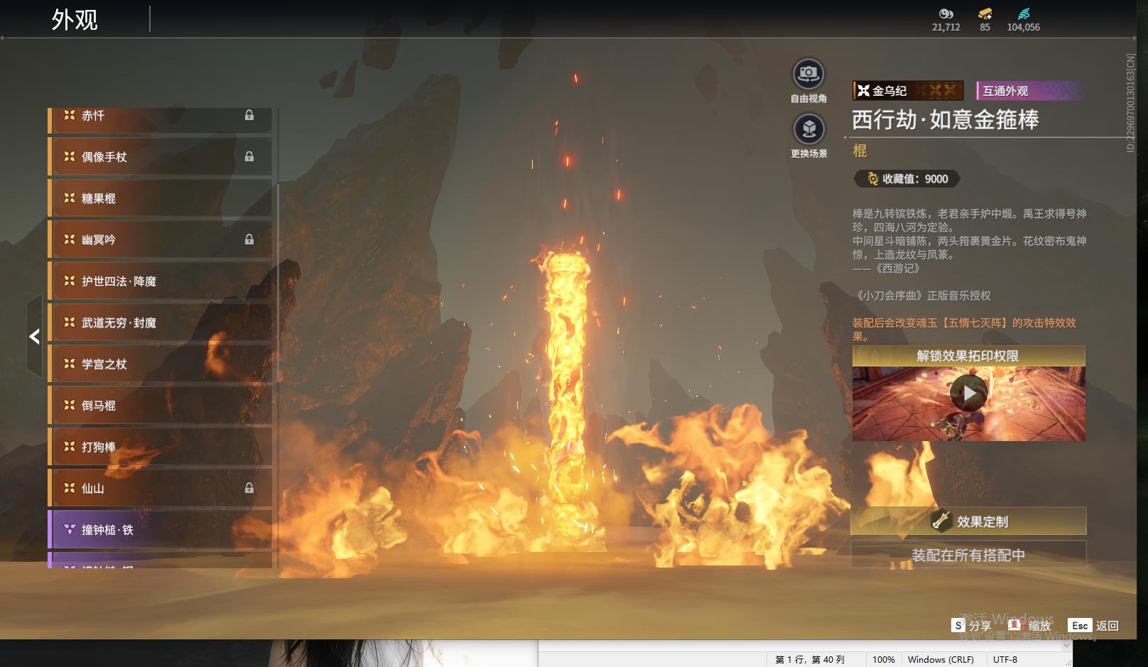Screen dimensions: 1148x667
Task: Select the 幽冥吟 skin entry
Action: coord(160,239)
